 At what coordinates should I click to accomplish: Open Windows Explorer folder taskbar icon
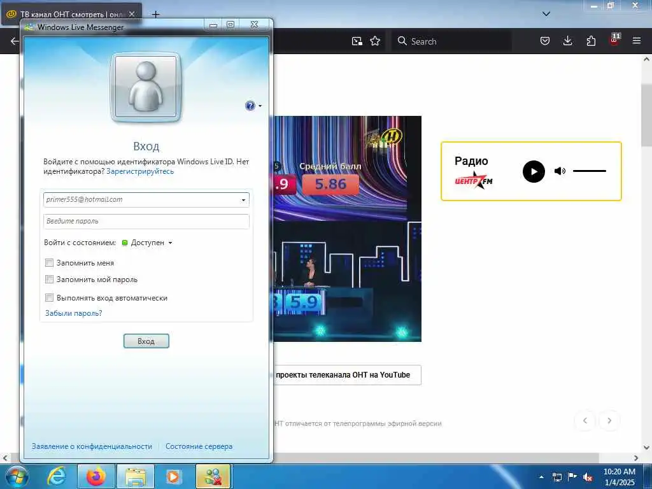136,476
